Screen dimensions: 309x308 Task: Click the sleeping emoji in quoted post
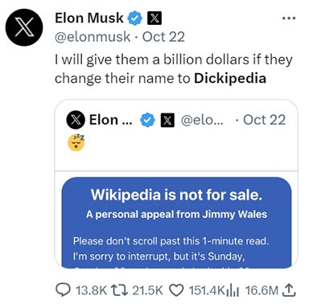[x=76, y=142]
